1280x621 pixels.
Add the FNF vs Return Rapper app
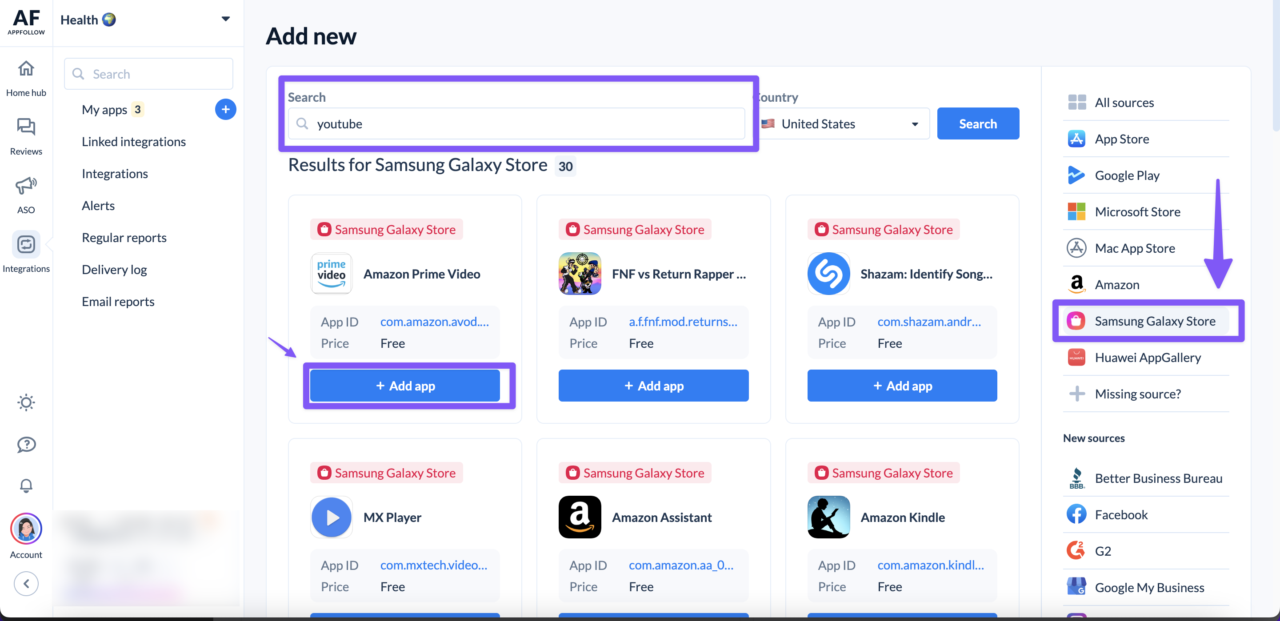653,386
